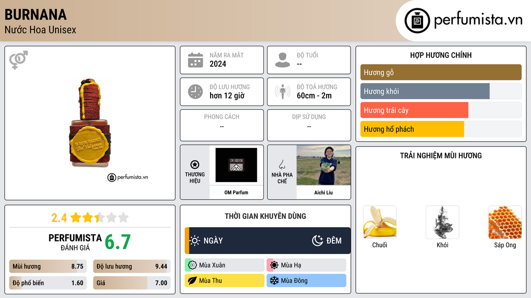Select the Khói smoke note image

(442, 222)
